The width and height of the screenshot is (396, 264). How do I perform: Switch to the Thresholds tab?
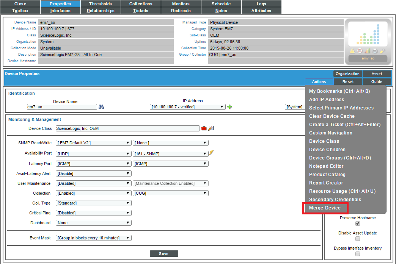101,4
